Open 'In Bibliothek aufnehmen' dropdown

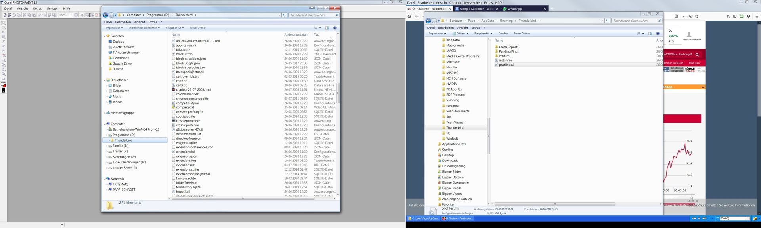[144, 28]
